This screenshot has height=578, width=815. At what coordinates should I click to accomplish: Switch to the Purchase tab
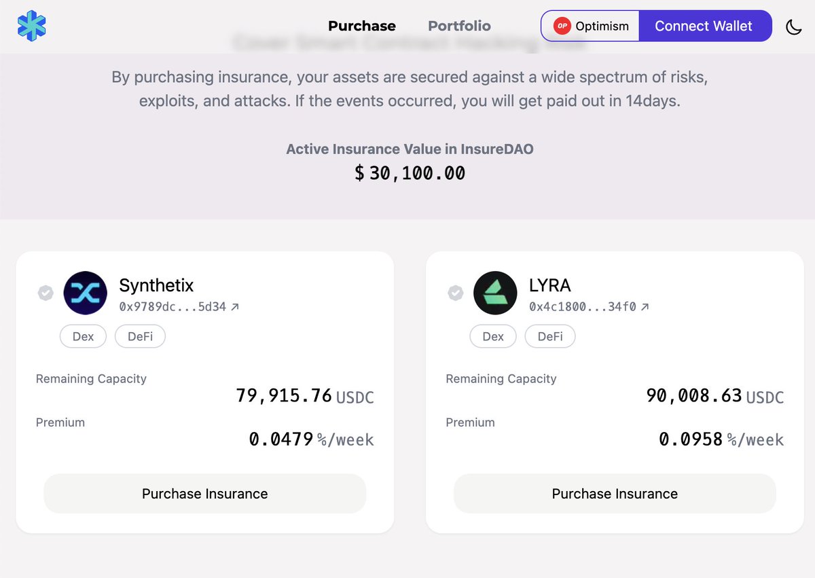(362, 26)
